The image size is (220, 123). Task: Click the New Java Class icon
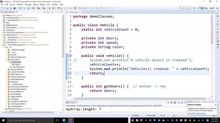tap(53, 8)
